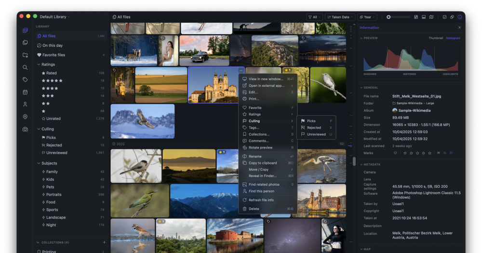Select Rotate preview in the context menu
Viewport: 482px width, 253px height.
pyautogui.click(x=268, y=147)
